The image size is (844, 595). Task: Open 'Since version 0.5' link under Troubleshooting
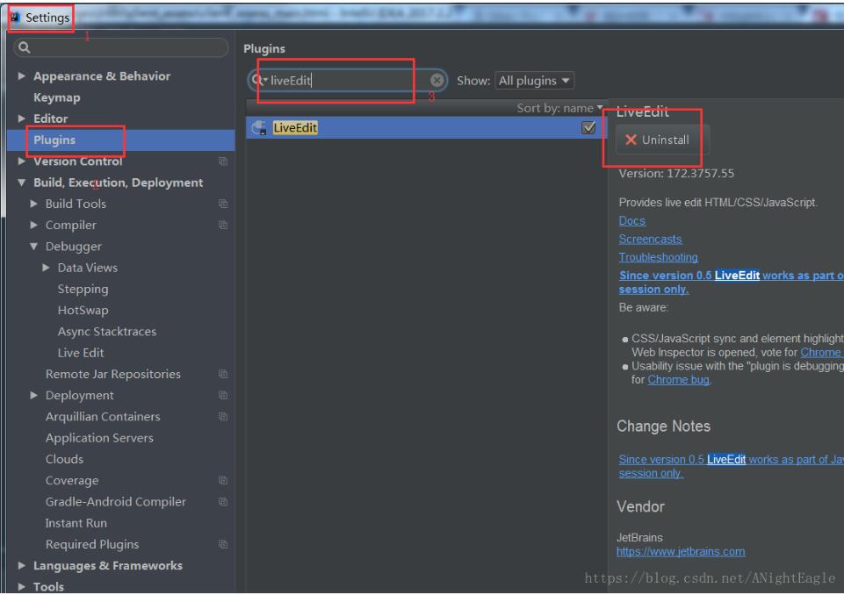click(731, 282)
